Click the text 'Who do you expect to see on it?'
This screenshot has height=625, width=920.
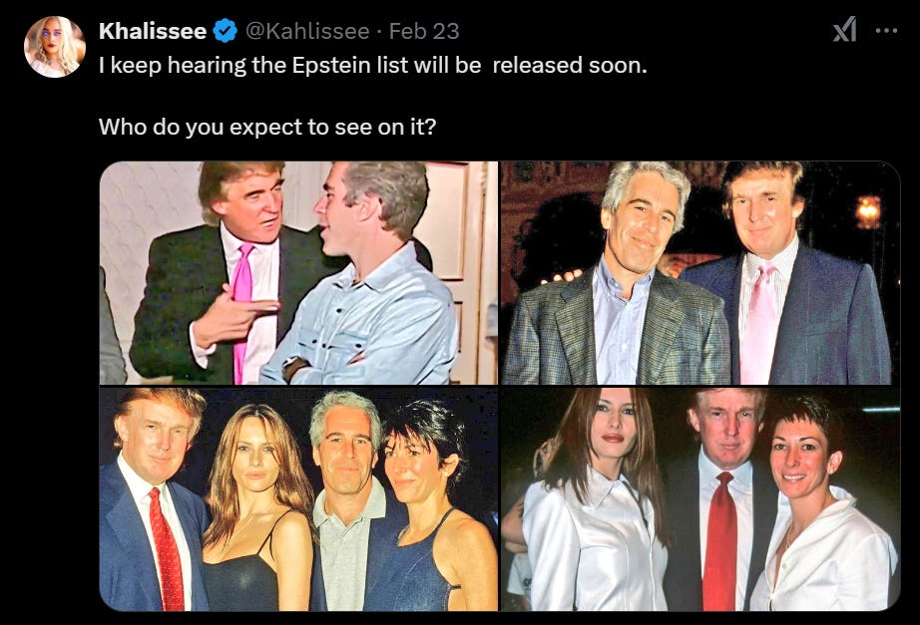click(267, 127)
